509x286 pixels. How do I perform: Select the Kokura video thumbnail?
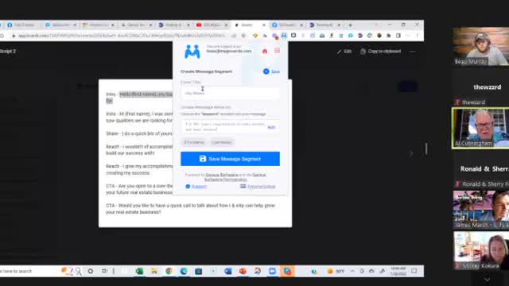pyautogui.click(x=480, y=250)
